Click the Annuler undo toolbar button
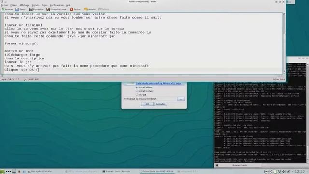 [x=90, y=9]
